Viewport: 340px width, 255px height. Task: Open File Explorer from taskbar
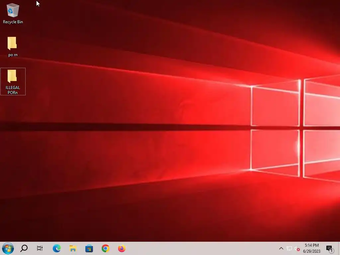73,248
